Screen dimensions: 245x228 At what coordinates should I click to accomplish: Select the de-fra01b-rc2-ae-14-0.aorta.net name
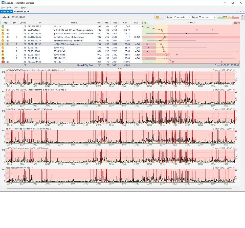tap(69, 37)
